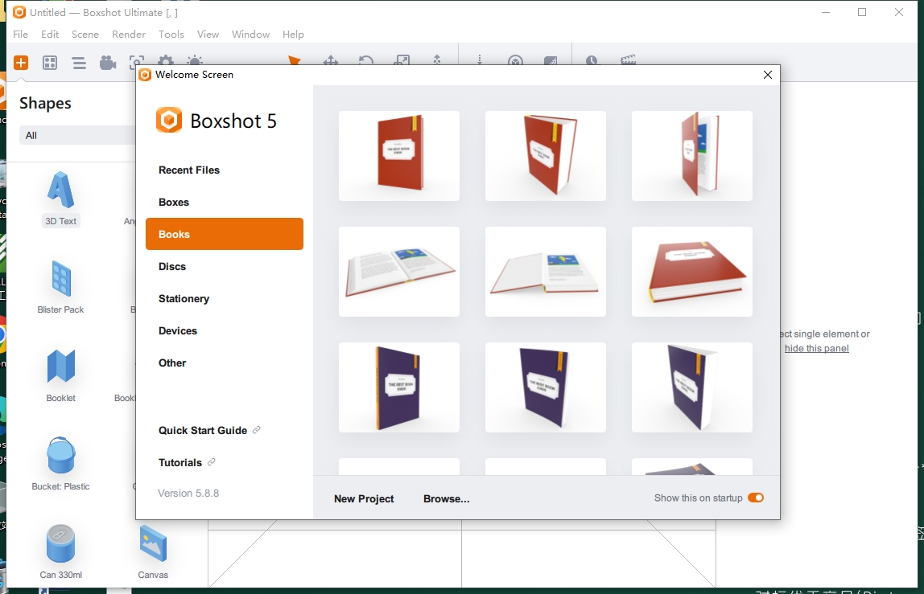Open the Quick Start Guide link
Screen dimensions: 924x594
(203, 431)
